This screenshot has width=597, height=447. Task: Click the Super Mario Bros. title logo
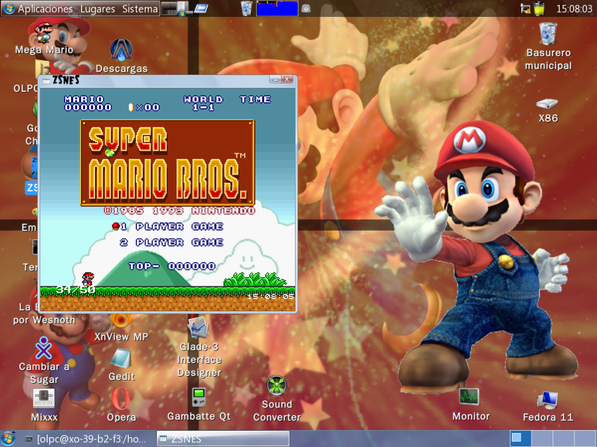pyautogui.click(x=167, y=163)
